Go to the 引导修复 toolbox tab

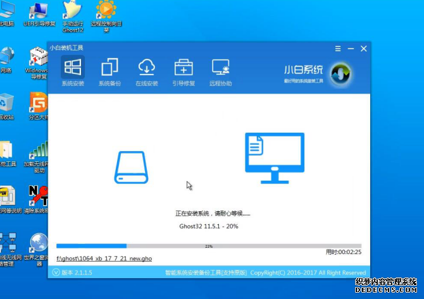[184, 71]
